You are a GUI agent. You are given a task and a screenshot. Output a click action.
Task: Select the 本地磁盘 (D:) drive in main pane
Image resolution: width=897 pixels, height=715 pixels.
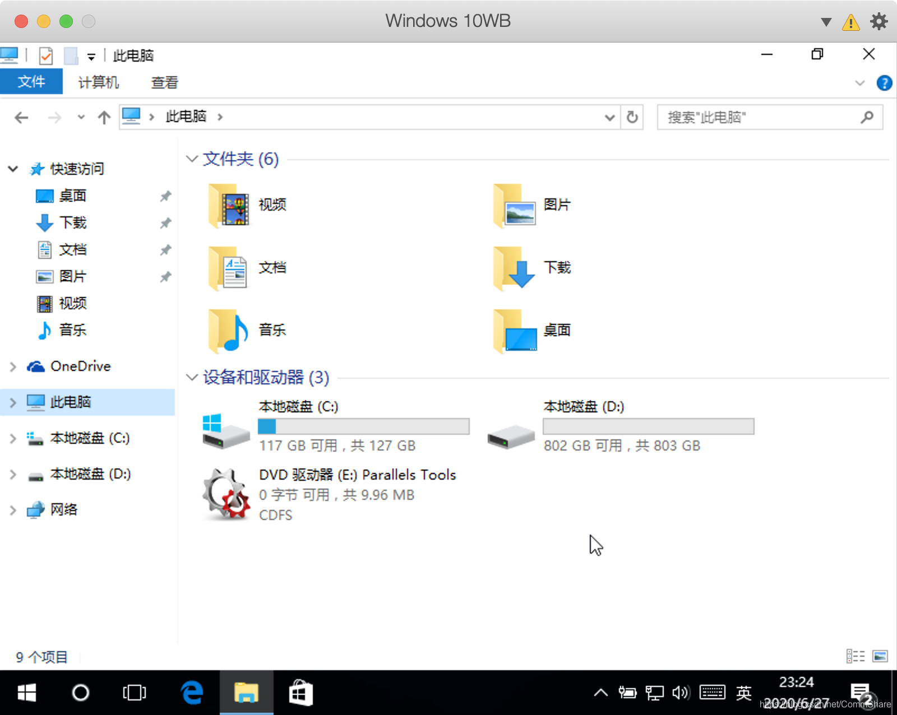pos(621,426)
